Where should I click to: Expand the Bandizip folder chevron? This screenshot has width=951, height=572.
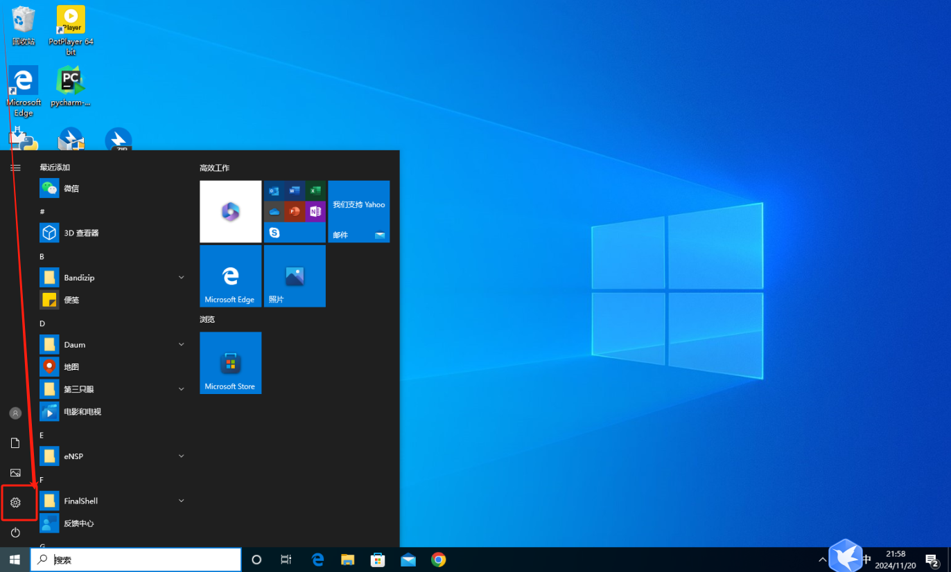[x=182, y=278]
